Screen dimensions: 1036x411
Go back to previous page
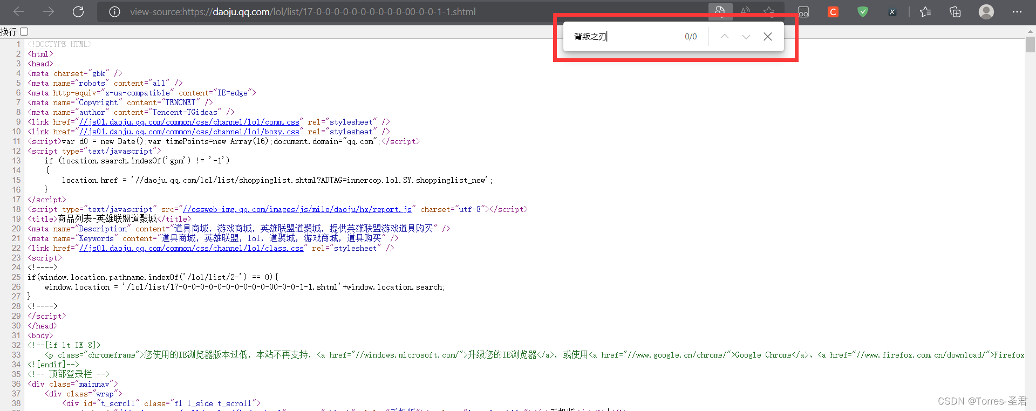pyautogui.click(x=19, y=11)
